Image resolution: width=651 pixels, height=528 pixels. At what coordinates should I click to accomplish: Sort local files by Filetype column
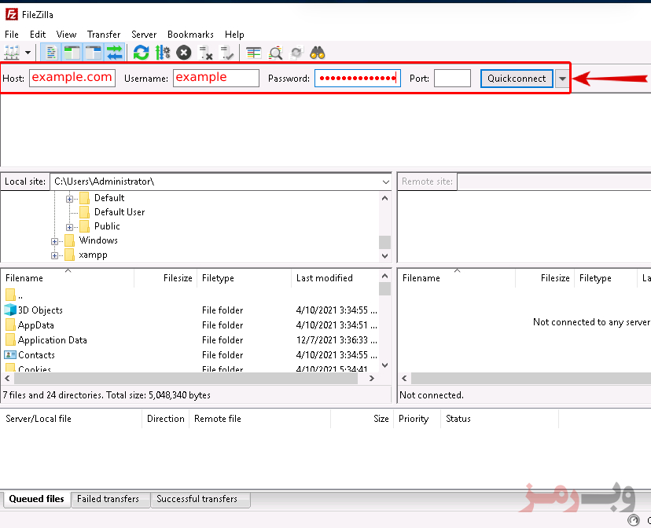tap(245, 278)
